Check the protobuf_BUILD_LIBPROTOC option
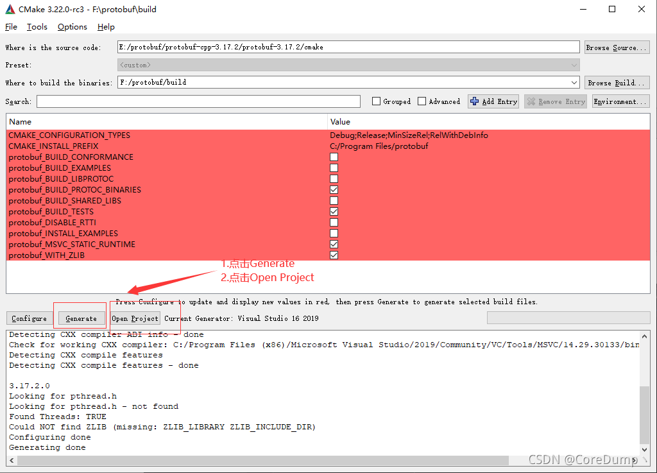Screen dimensions: 657x473 click(334, 179)
